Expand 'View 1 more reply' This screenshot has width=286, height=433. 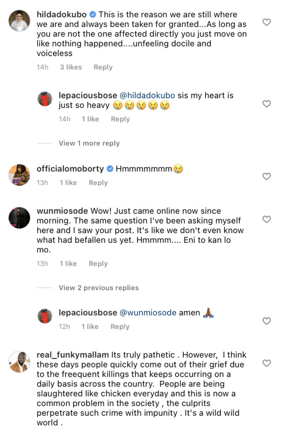click(x=89, y=143)
